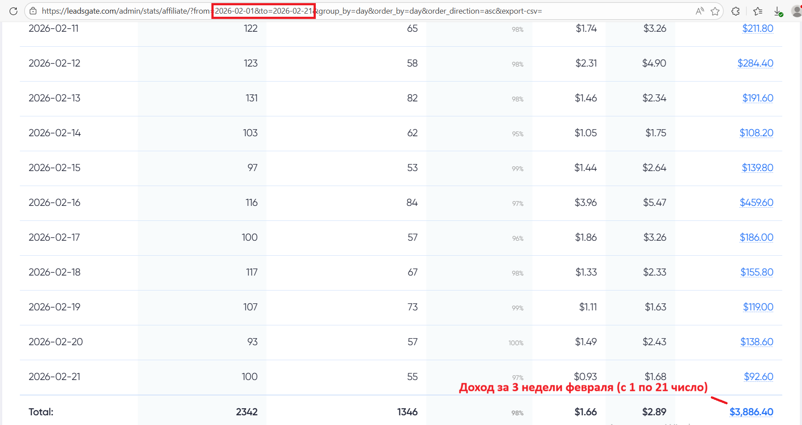Open the browser Extensions puzzle icon
Viewport: 802px width, 425px height.
pyautogui.click(x=735, y=11)
